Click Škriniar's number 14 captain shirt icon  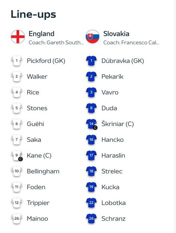92,124
